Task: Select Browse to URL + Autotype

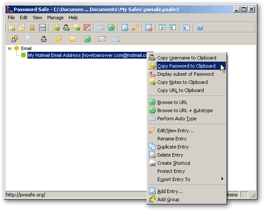Action: (x=187, y=110)
